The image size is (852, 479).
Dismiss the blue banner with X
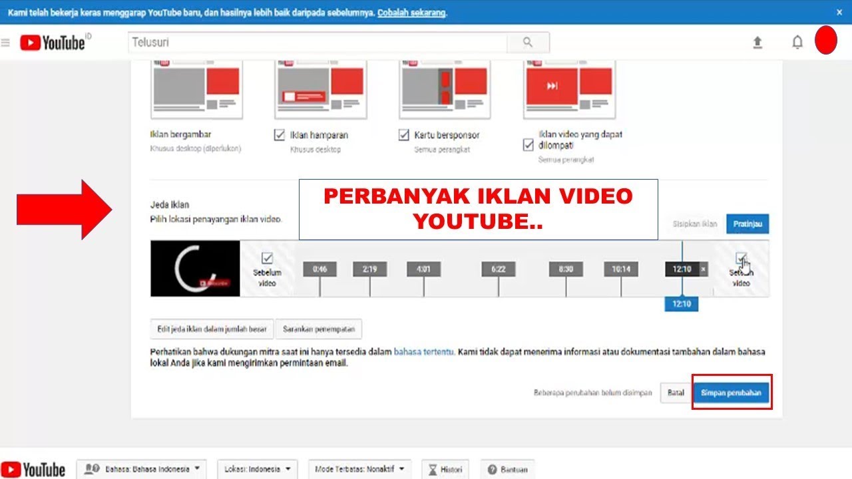click(839, 12)
